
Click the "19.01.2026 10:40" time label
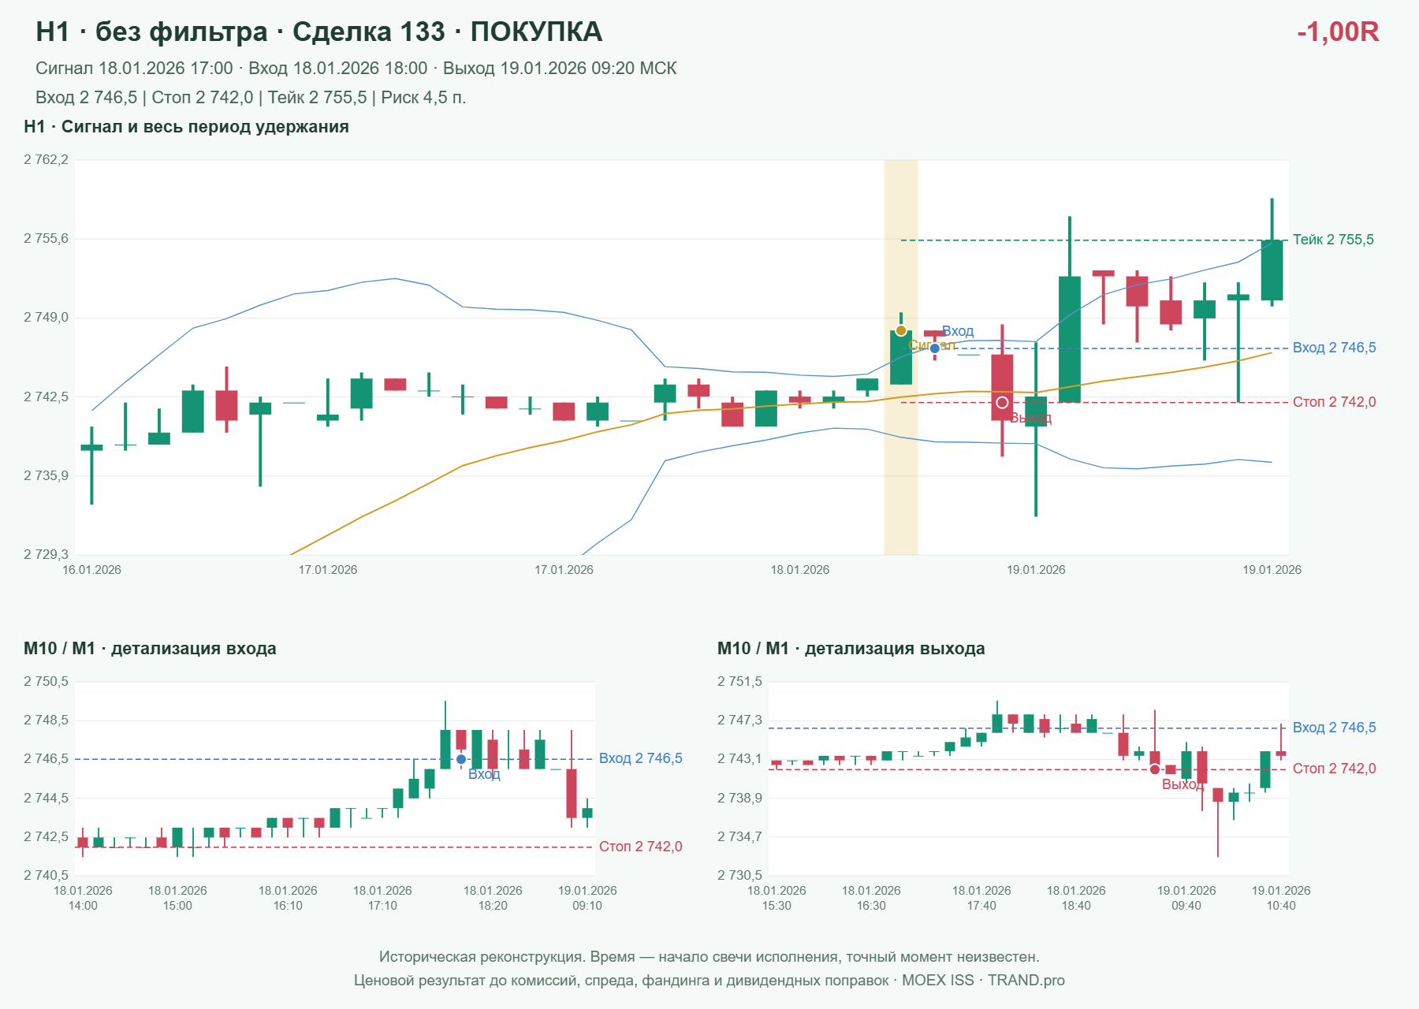point(1281,898)
